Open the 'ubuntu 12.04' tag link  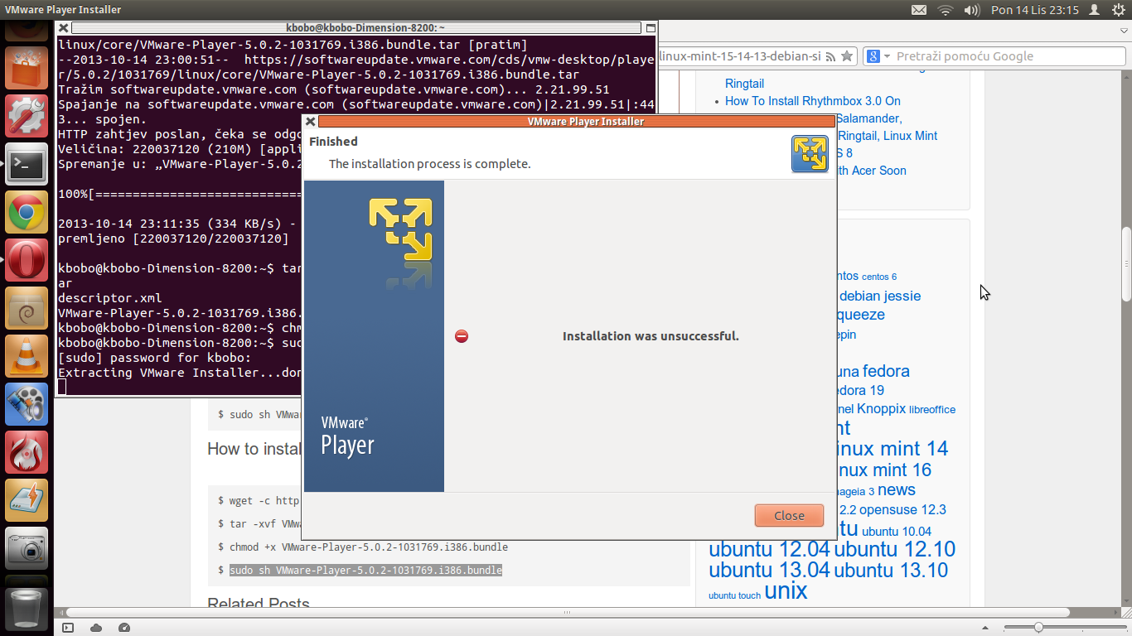pos(769,549)
